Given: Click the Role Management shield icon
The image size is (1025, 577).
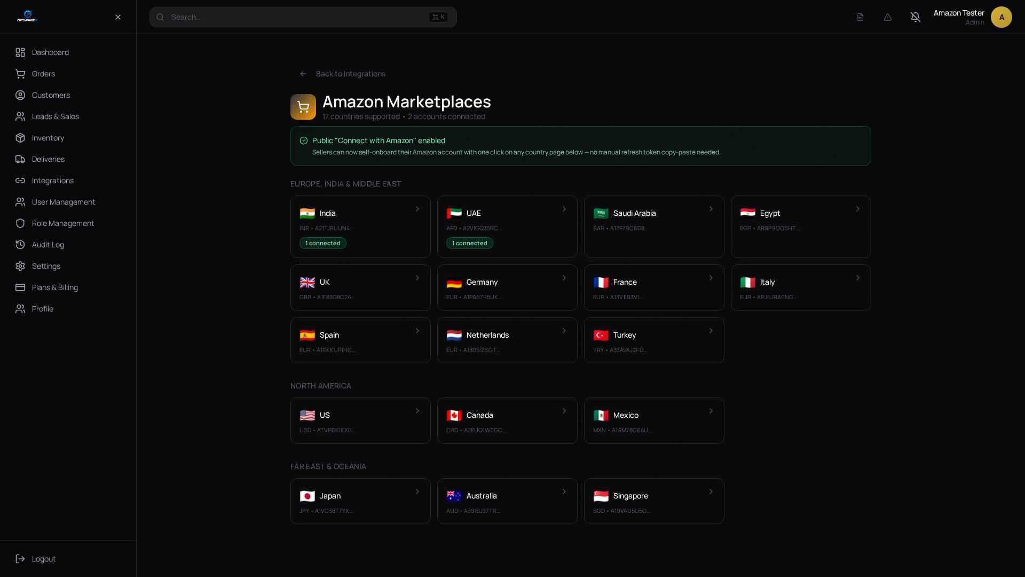Looking at the screenshot, I should 20,223.
